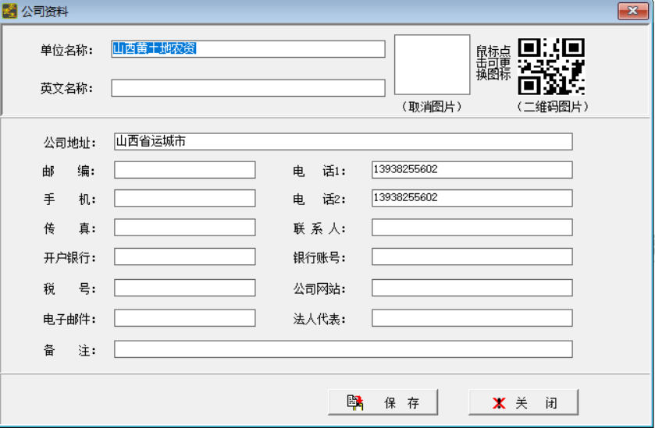
Task: Click the 单位名称 label
Action: 67,50
